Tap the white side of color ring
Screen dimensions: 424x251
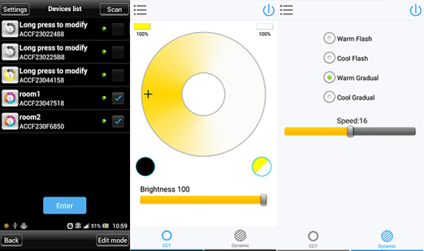tap(245, 94)
